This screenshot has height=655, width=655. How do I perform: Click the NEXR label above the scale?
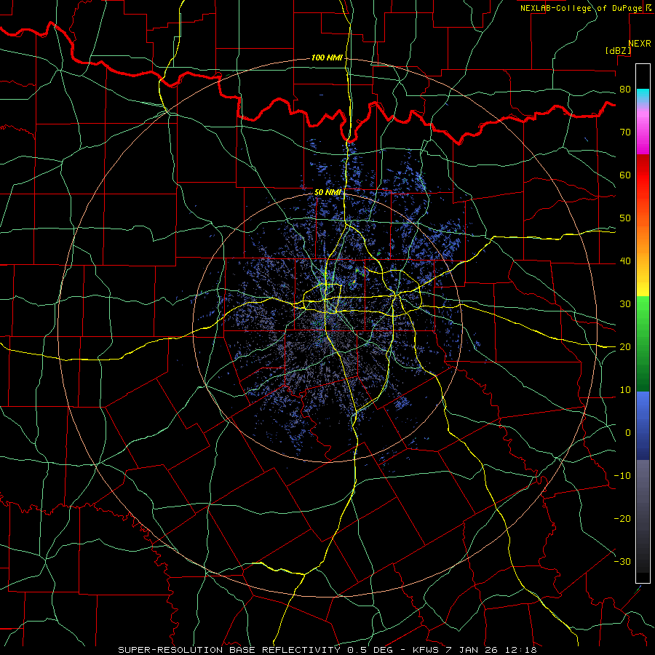[639, 44]
